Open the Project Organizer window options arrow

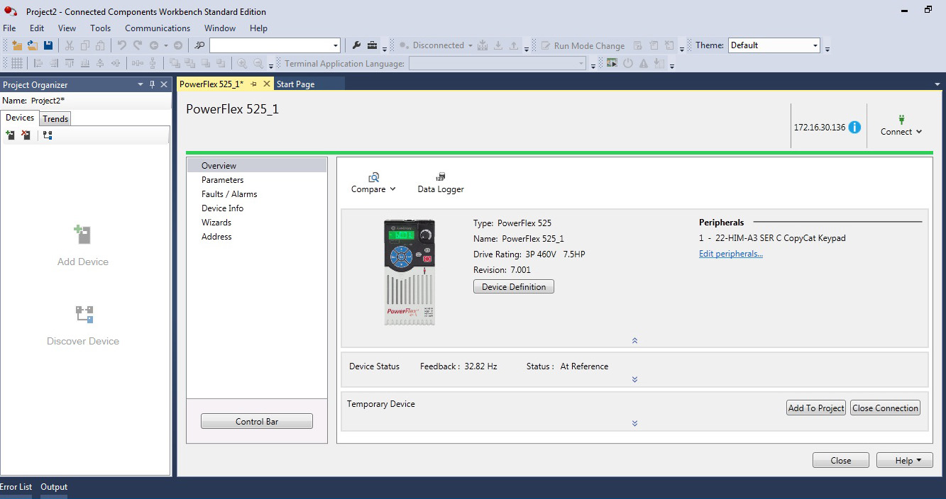coord(140,84)
